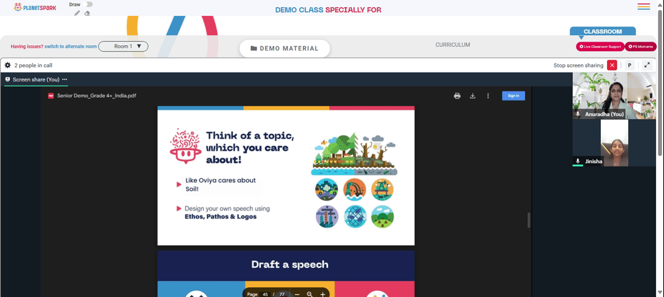This screenshot has height=297, width=664.
Task: Open call settings gear icon
Action: coord(7,65)
